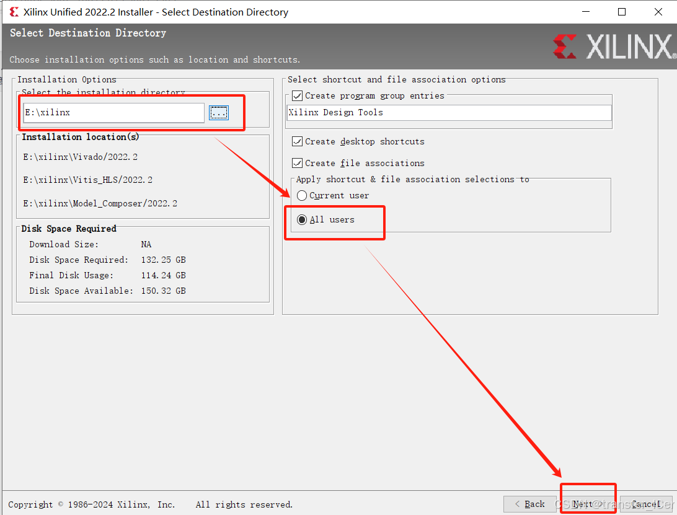
Task: Cancel the installation
Action: [x=646, y=504]
